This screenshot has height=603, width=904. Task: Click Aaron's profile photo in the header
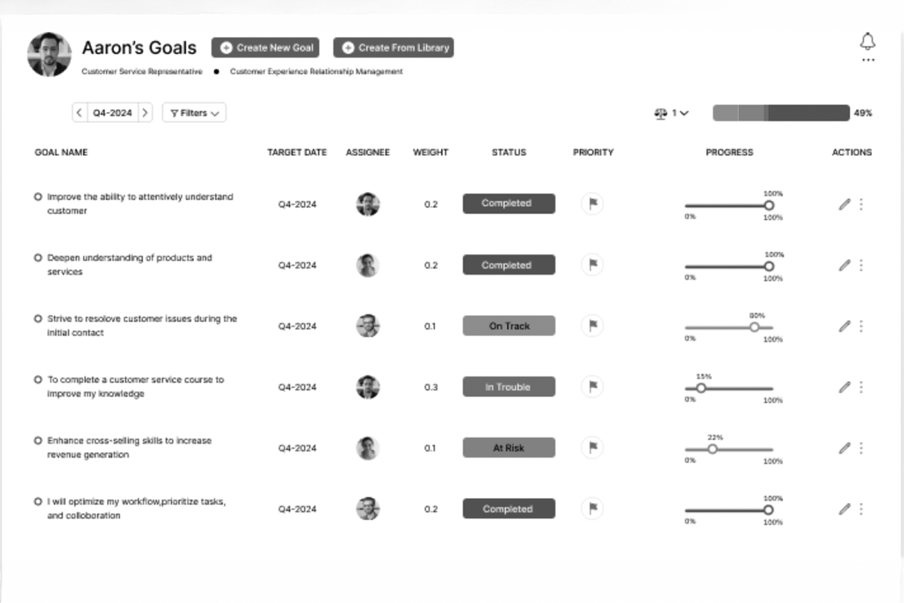[x=49, y=54]
